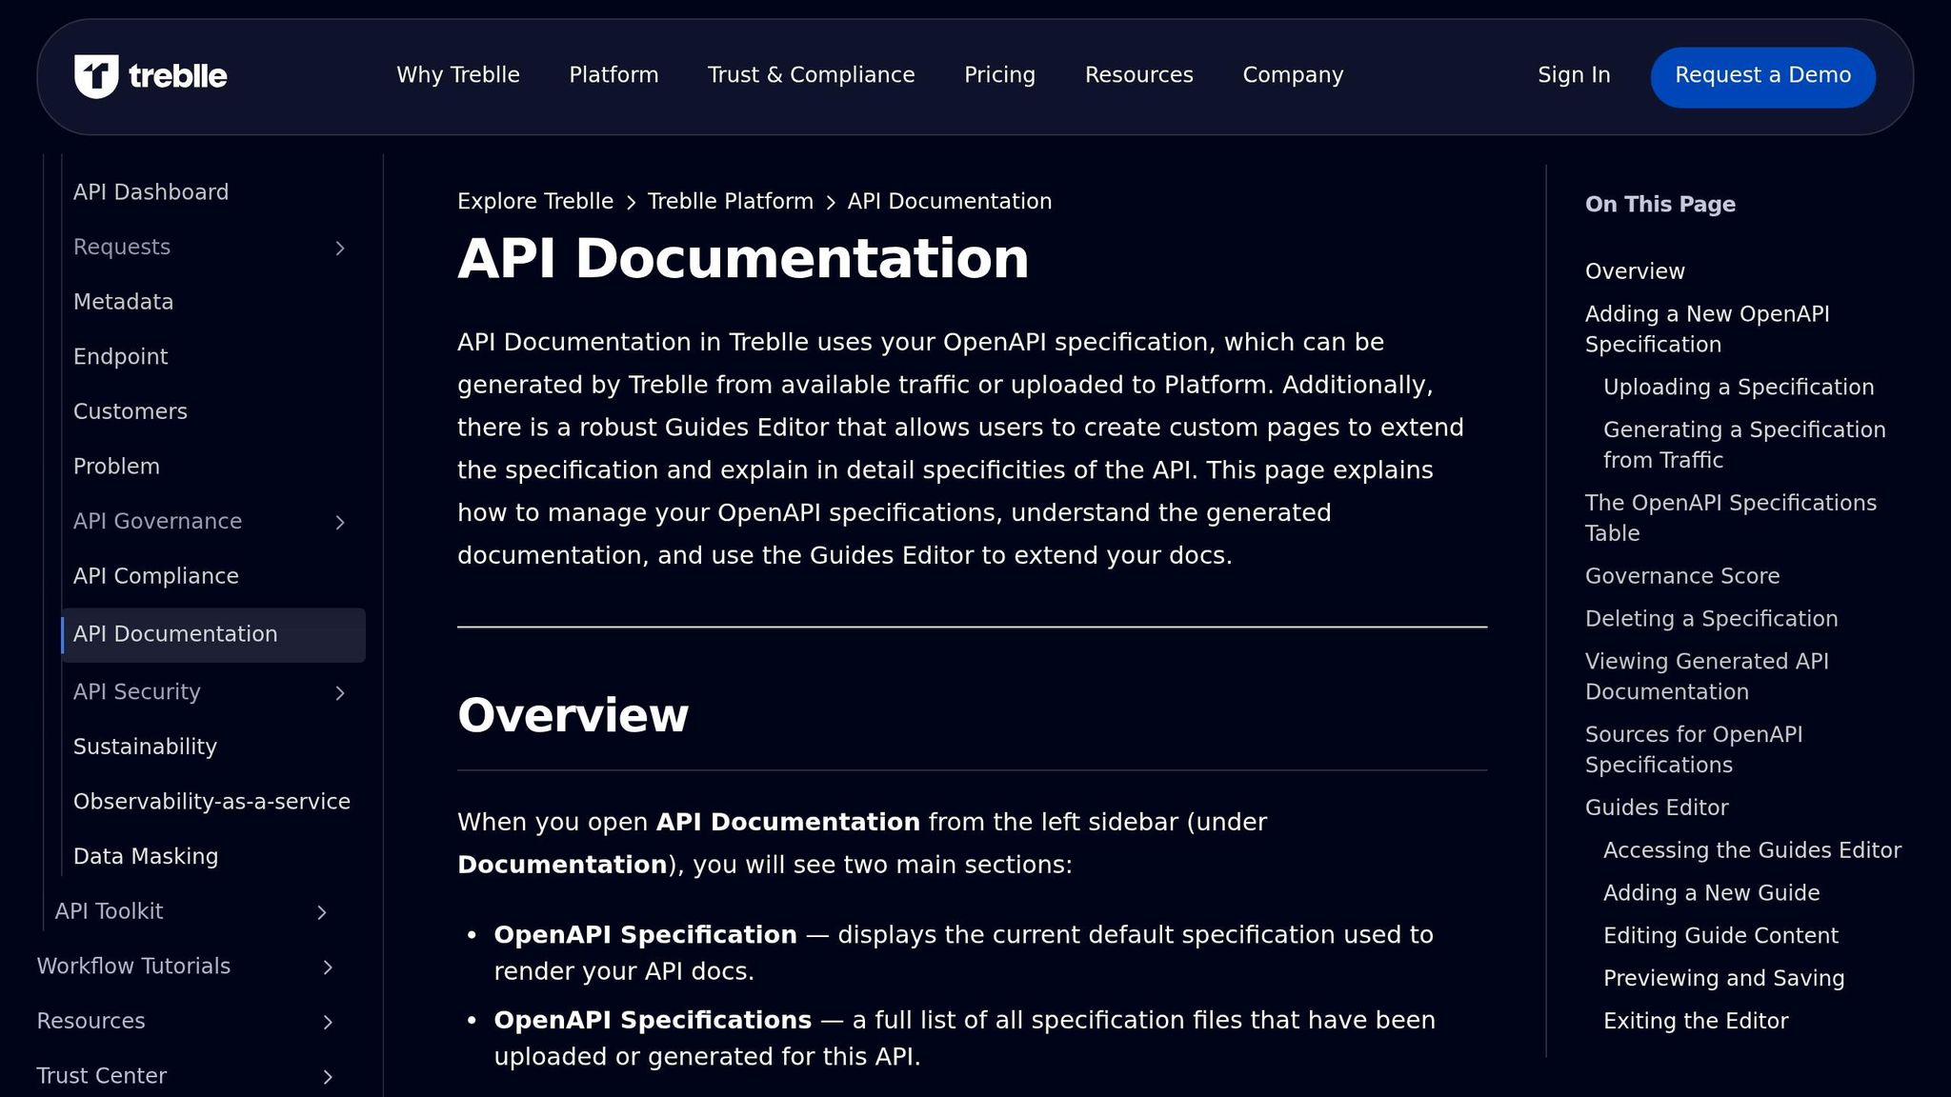Screen dimensions: 1951x1097
Task: Open the Platform nav menu
Action: pos(613,75)
